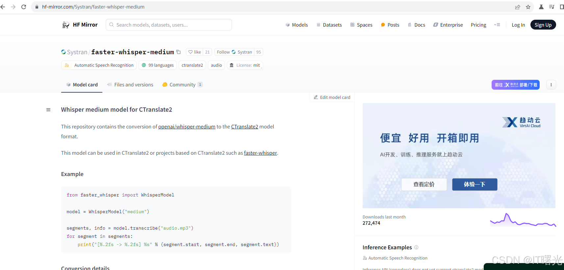564x270 pixels.
Task: Open the Community tab
Action: [x=182, y=85]
